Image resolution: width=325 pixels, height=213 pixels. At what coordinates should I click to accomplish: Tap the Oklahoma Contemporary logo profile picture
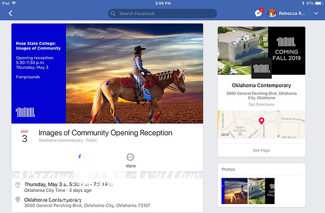(x=261, y=68)
